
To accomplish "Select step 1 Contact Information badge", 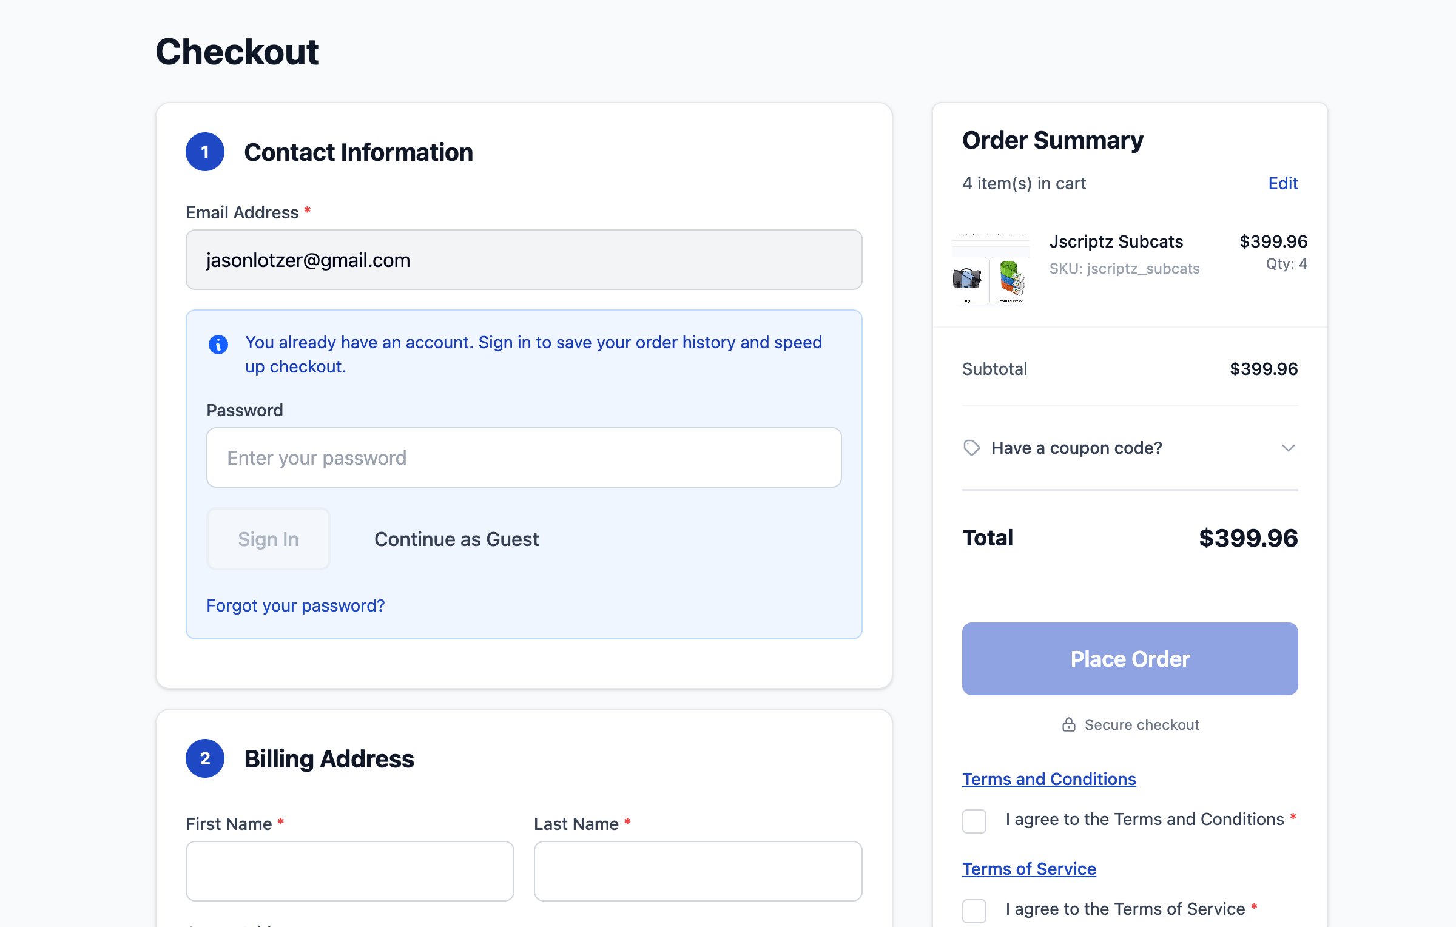I will pos(205,152).
